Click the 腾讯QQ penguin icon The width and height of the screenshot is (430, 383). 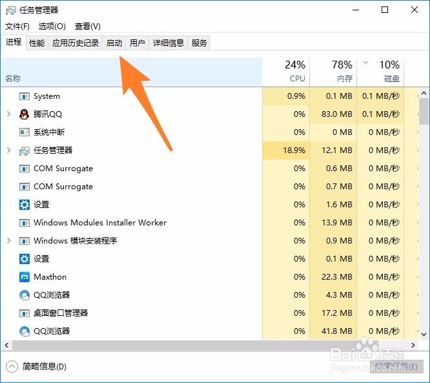[25, 114]
